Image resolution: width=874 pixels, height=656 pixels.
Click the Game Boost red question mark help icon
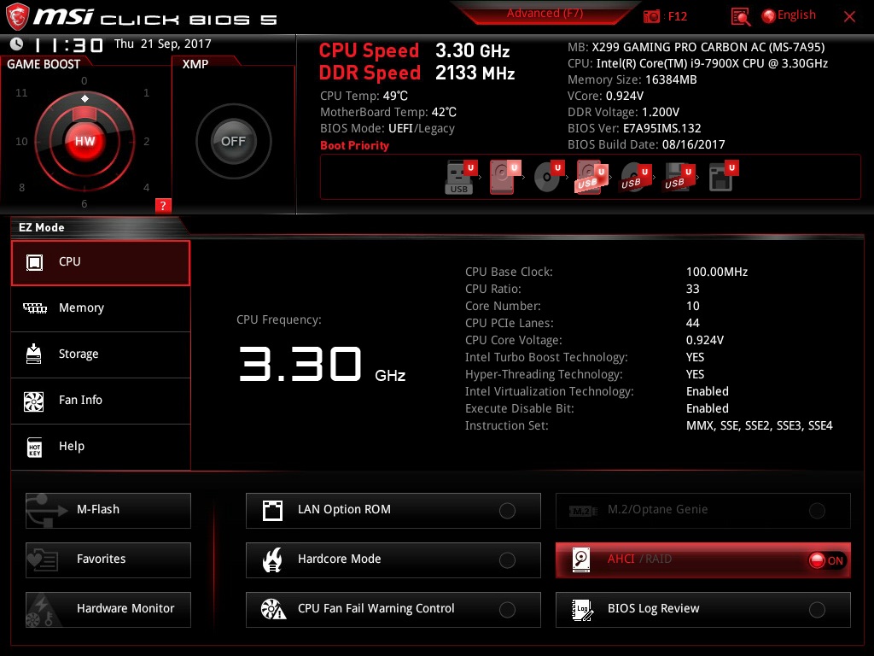(163, 205)
